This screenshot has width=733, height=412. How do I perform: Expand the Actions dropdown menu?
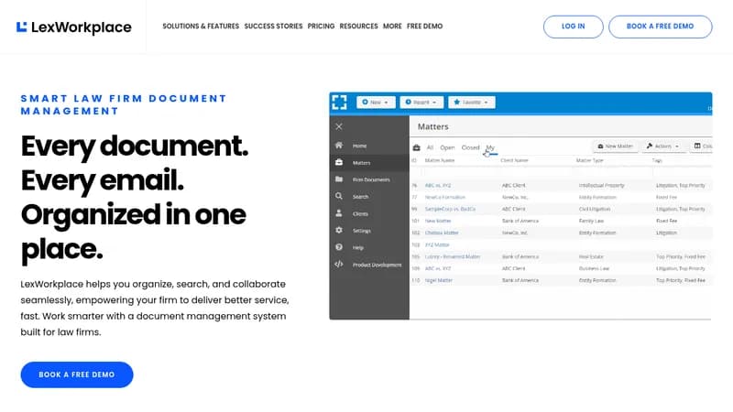(662, 146)
